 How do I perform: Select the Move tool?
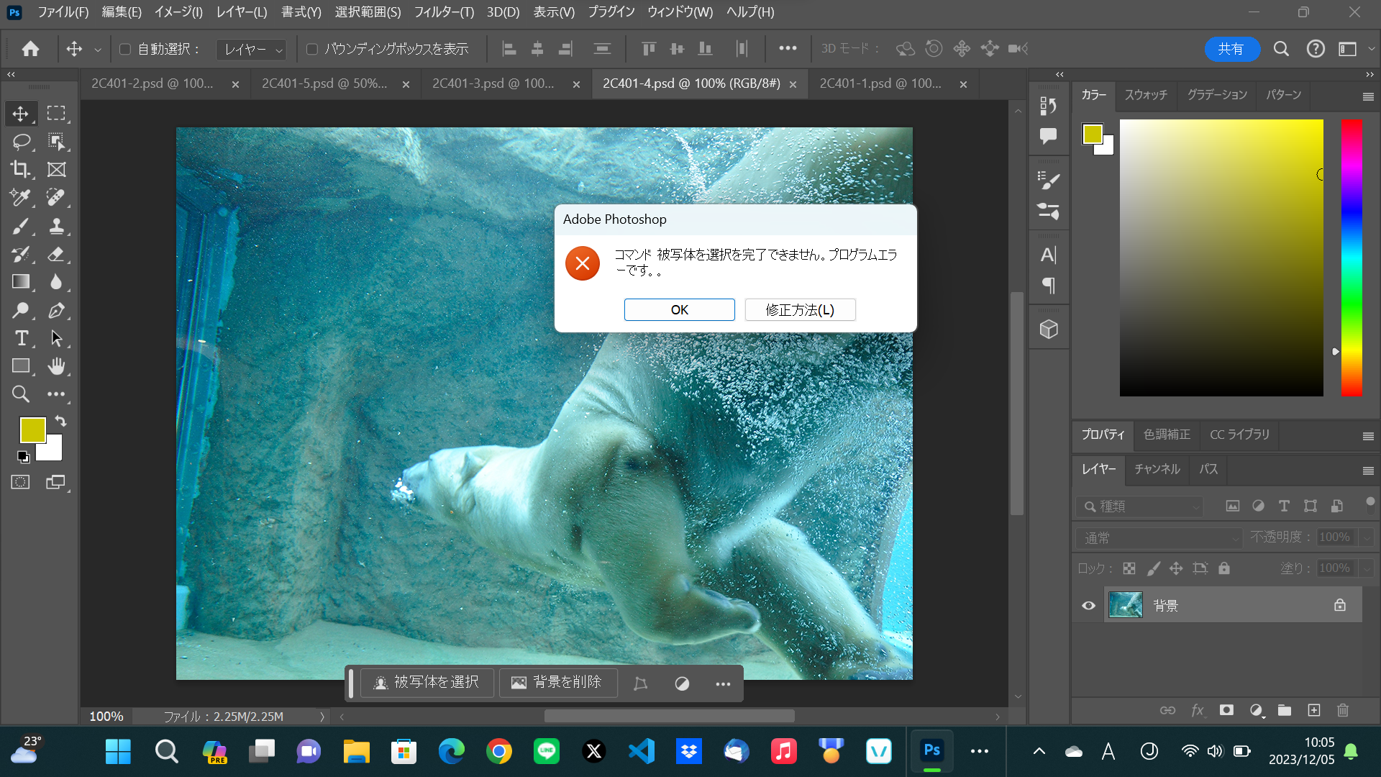click(x=21, y=113)
